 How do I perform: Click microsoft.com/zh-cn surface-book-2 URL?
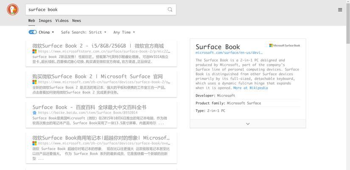(104, 82)
